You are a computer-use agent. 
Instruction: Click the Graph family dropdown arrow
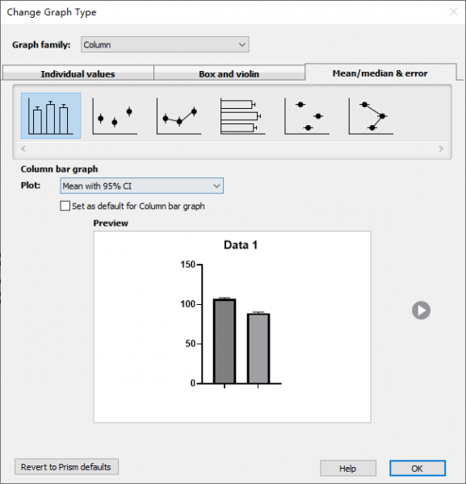click(x=242, y=44)
